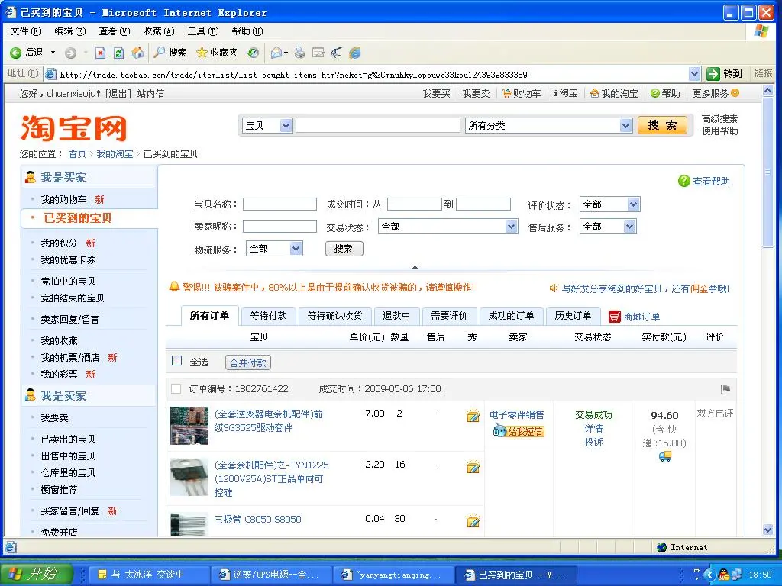Click inside the 卖家昵称 input field

280,226
